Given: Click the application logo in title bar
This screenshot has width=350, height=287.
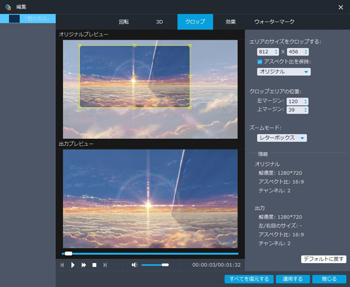Looking at the screenshot, I should point(8,8).
